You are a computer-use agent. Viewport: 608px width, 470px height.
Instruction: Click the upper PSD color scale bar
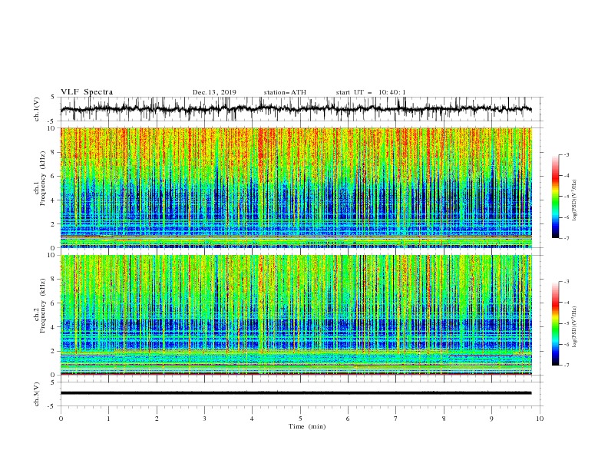pos(555,197)
